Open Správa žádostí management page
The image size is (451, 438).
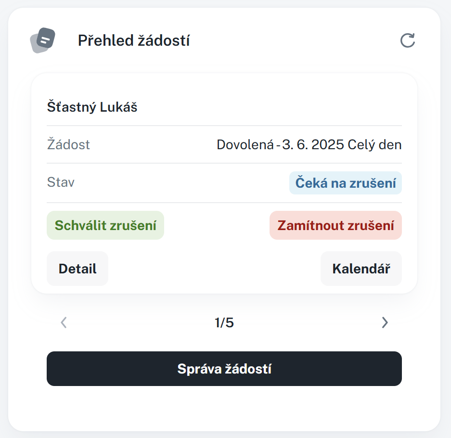[x=224, y=369]
